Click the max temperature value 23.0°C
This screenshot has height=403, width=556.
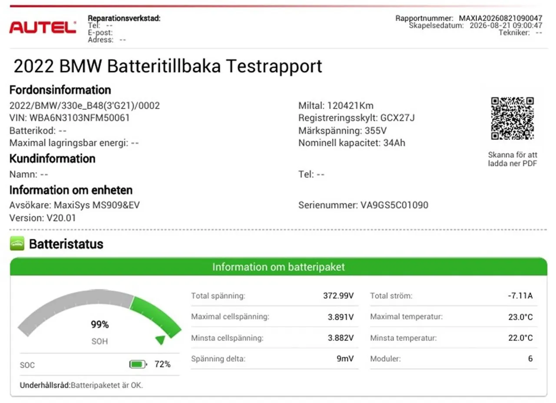[x=520, y=317]
